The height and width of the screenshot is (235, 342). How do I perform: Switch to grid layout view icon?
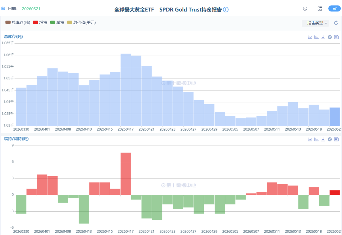320,8
